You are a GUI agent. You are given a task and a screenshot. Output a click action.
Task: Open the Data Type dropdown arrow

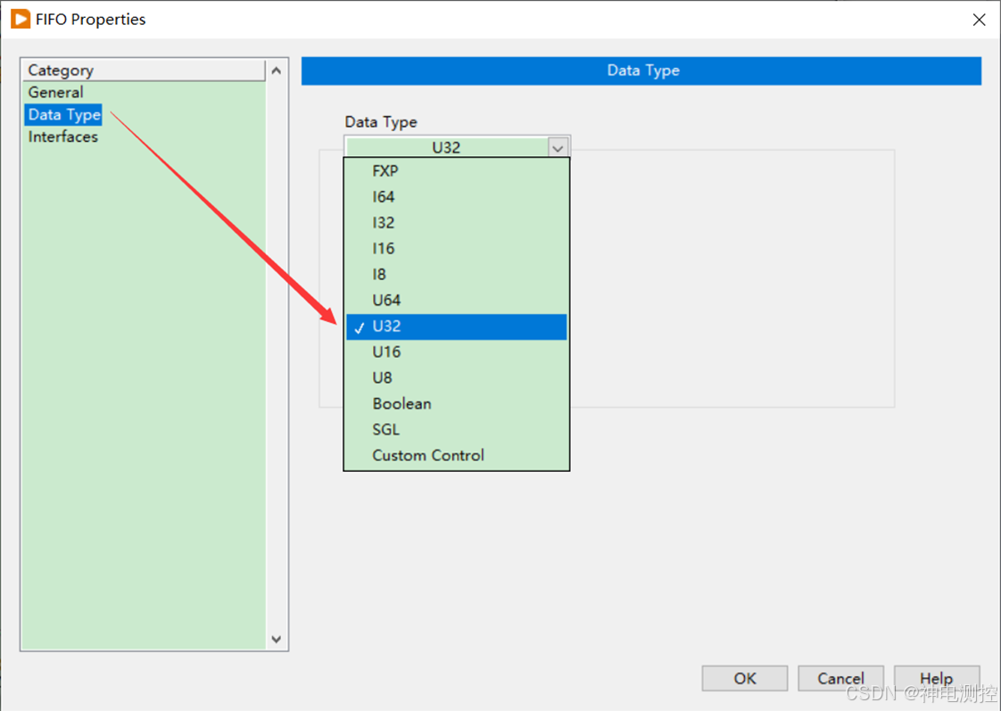(x=558, y=148)
